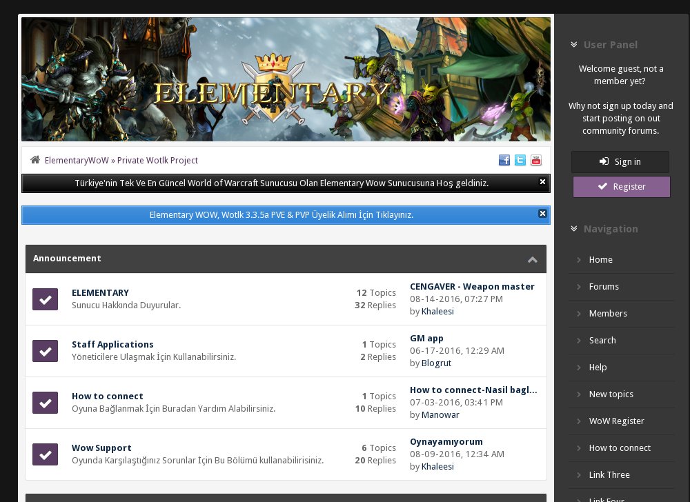Open the Oynayamıyorum thread
690x502 pixels.
[446, 442]
